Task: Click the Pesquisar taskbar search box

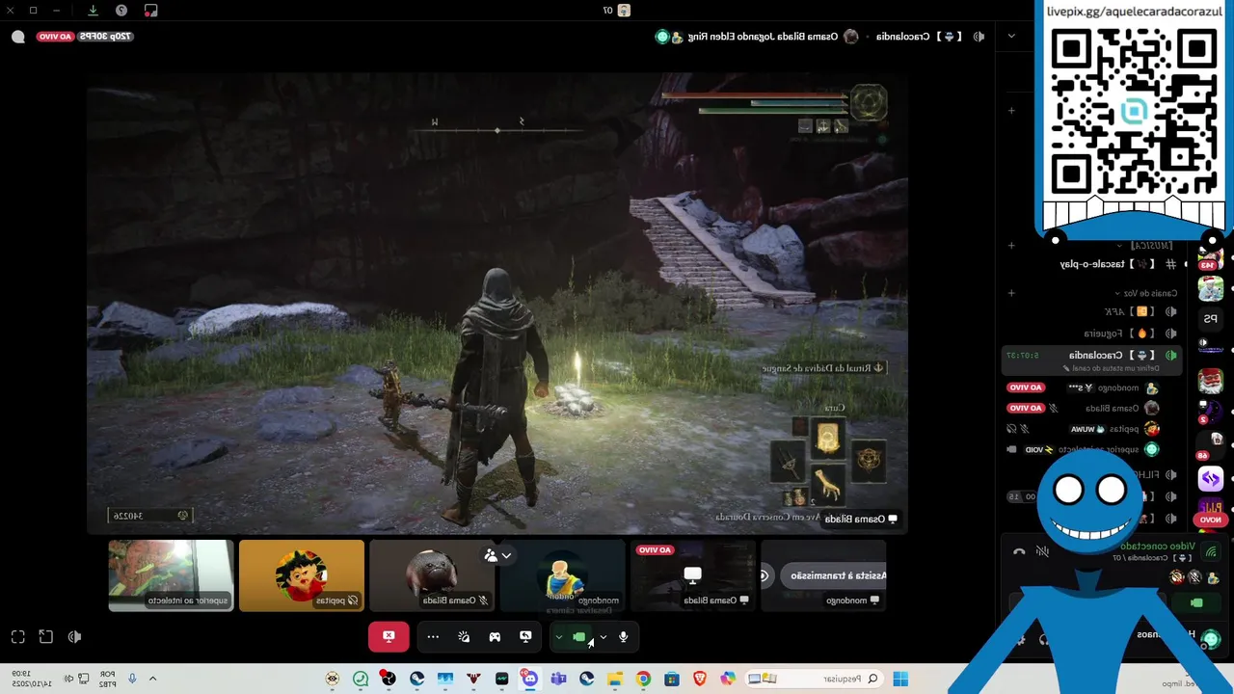Action: point(817,679)
